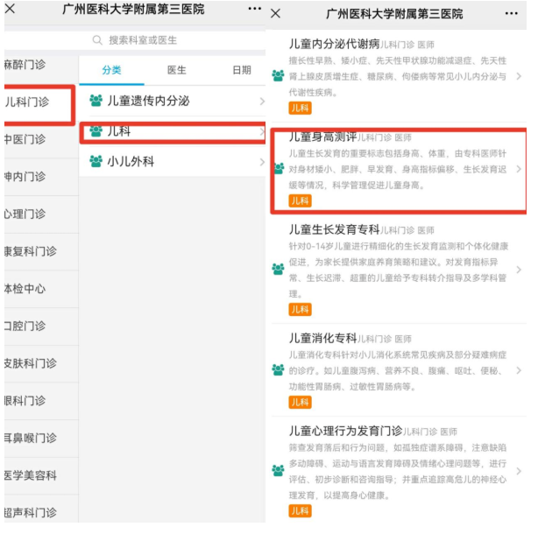The height and width of the screenshot is (534, 538).
Task: Click group icon of 儿童生长发育专科
Action: pyautogui.click(x=278, y=269)
